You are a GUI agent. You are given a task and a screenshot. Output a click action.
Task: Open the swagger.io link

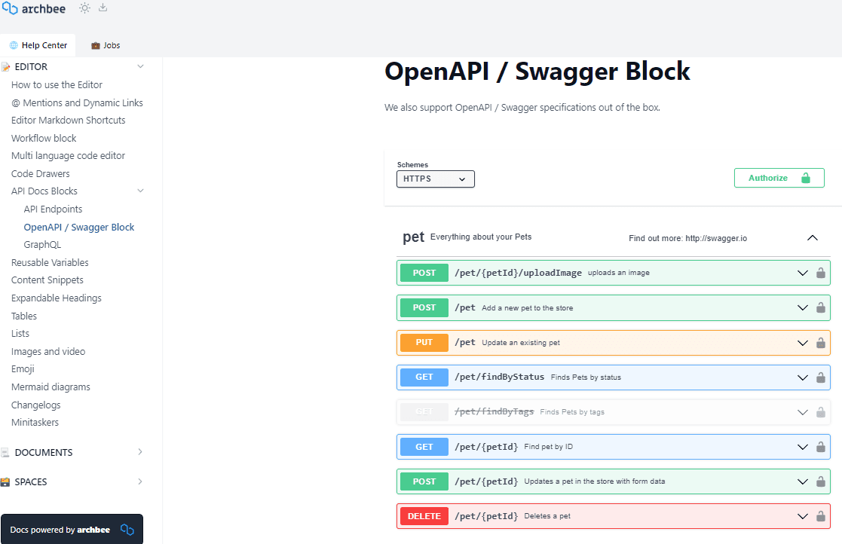tap(715, 238)
